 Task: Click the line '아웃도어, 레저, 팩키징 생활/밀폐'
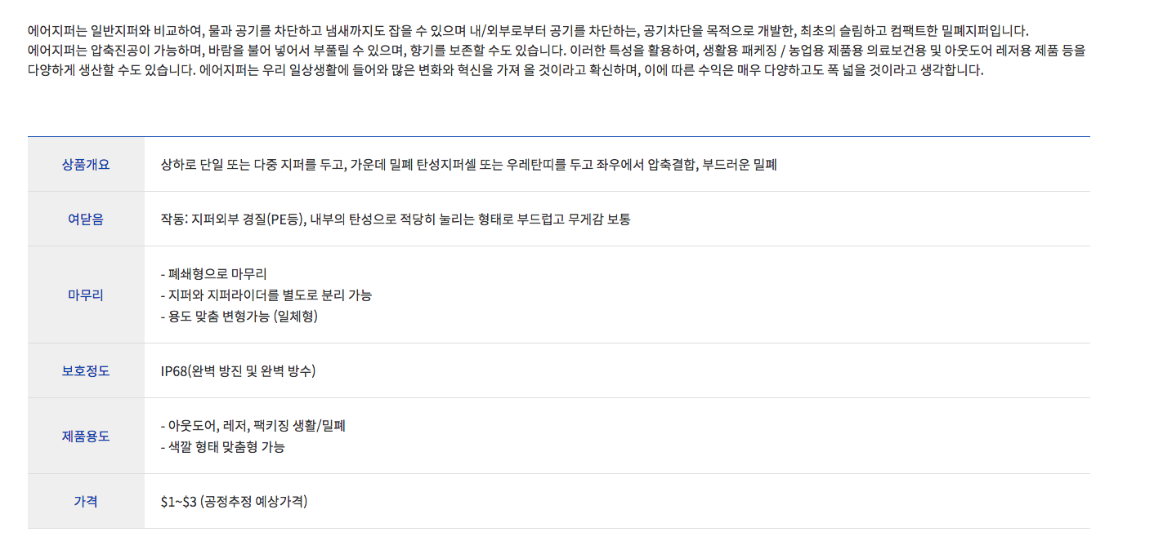(253, 426)
